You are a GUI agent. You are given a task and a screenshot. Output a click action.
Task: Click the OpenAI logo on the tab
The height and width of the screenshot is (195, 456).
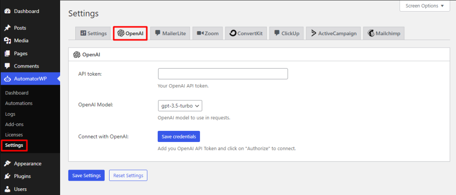121,33
